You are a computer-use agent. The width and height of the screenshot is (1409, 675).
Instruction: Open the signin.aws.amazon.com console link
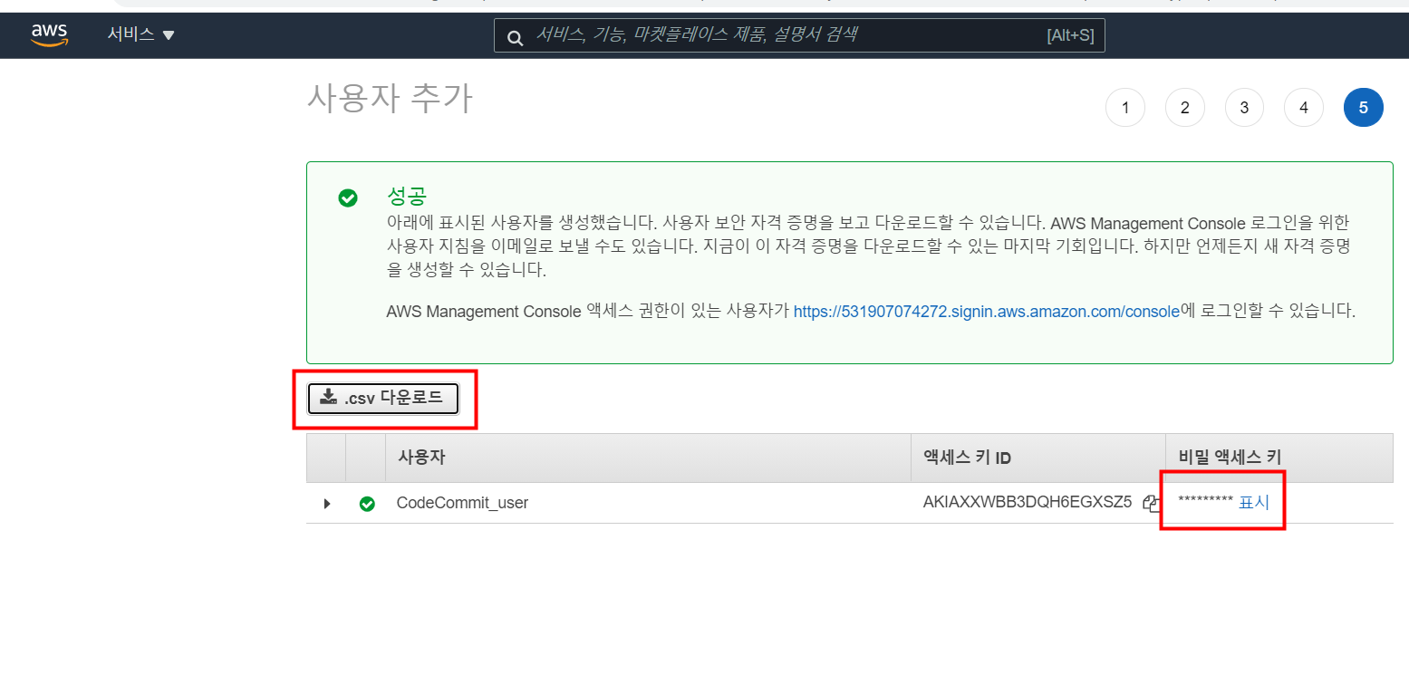click(987, 311)
